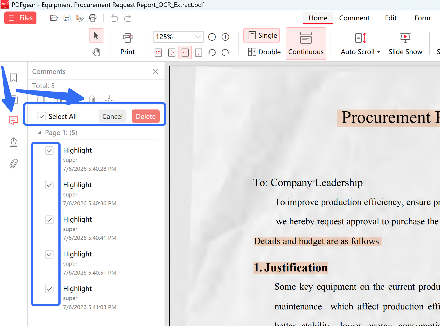440x326 pixels.
Task: Uncheck the Highlight comment from 5:40:36 PM
Action: (49, 185)
